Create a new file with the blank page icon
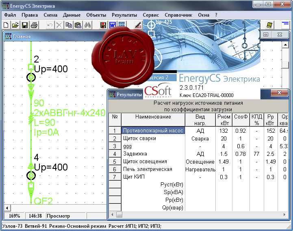The height and width of the screenshot is (231, 293). point(6,25)
